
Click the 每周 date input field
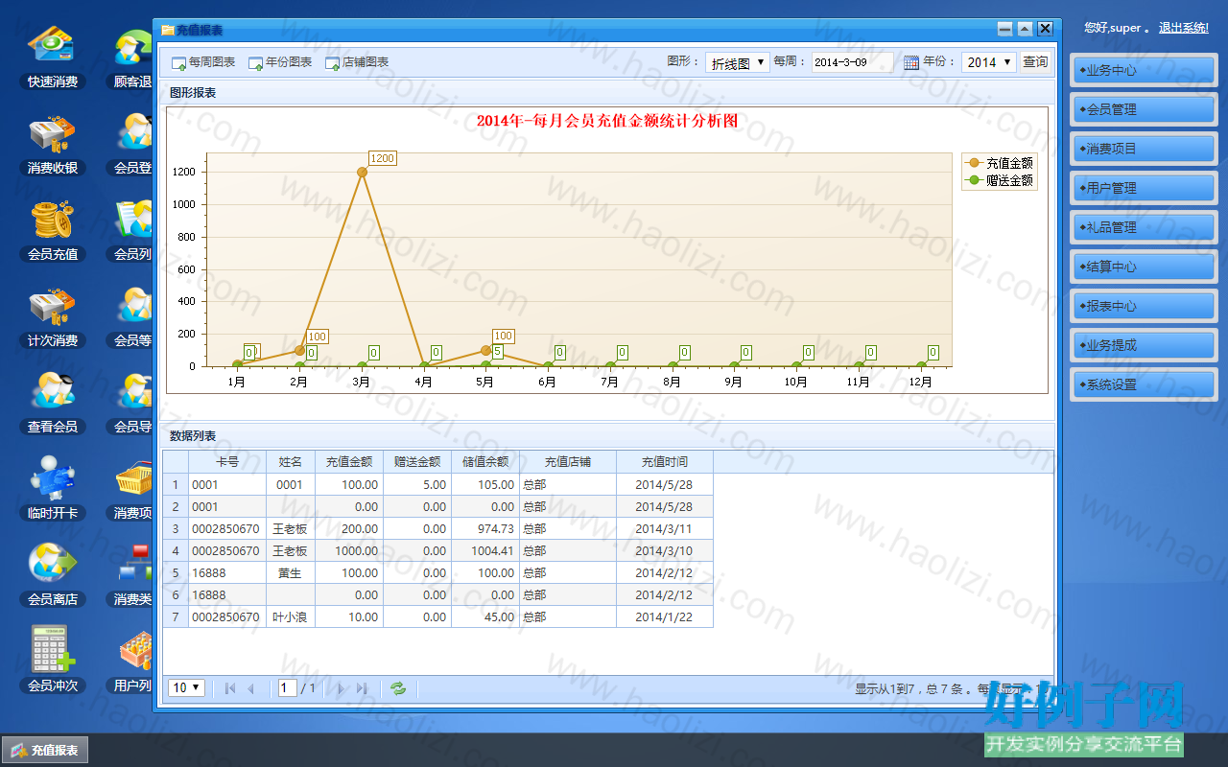coord(852,62)
